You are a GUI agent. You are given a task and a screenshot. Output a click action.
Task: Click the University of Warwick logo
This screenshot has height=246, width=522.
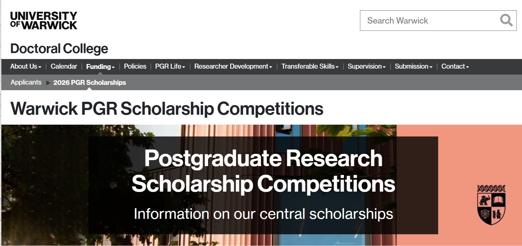[43, 20]
